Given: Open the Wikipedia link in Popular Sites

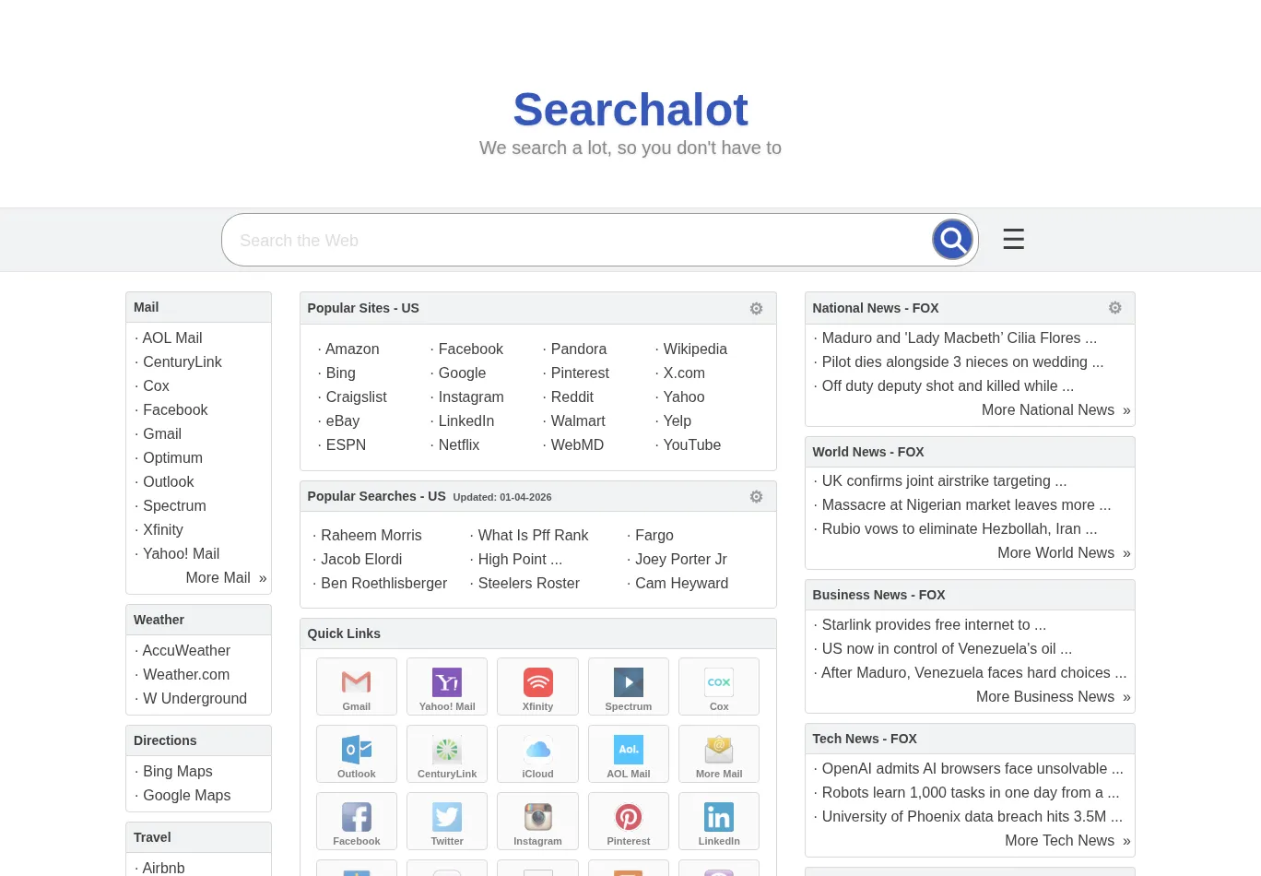Looking at the screenshot, I should pyautogui.click(x=694, y=349).
